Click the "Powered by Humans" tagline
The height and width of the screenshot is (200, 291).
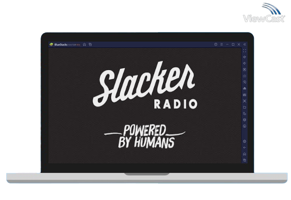coord(145,137)
